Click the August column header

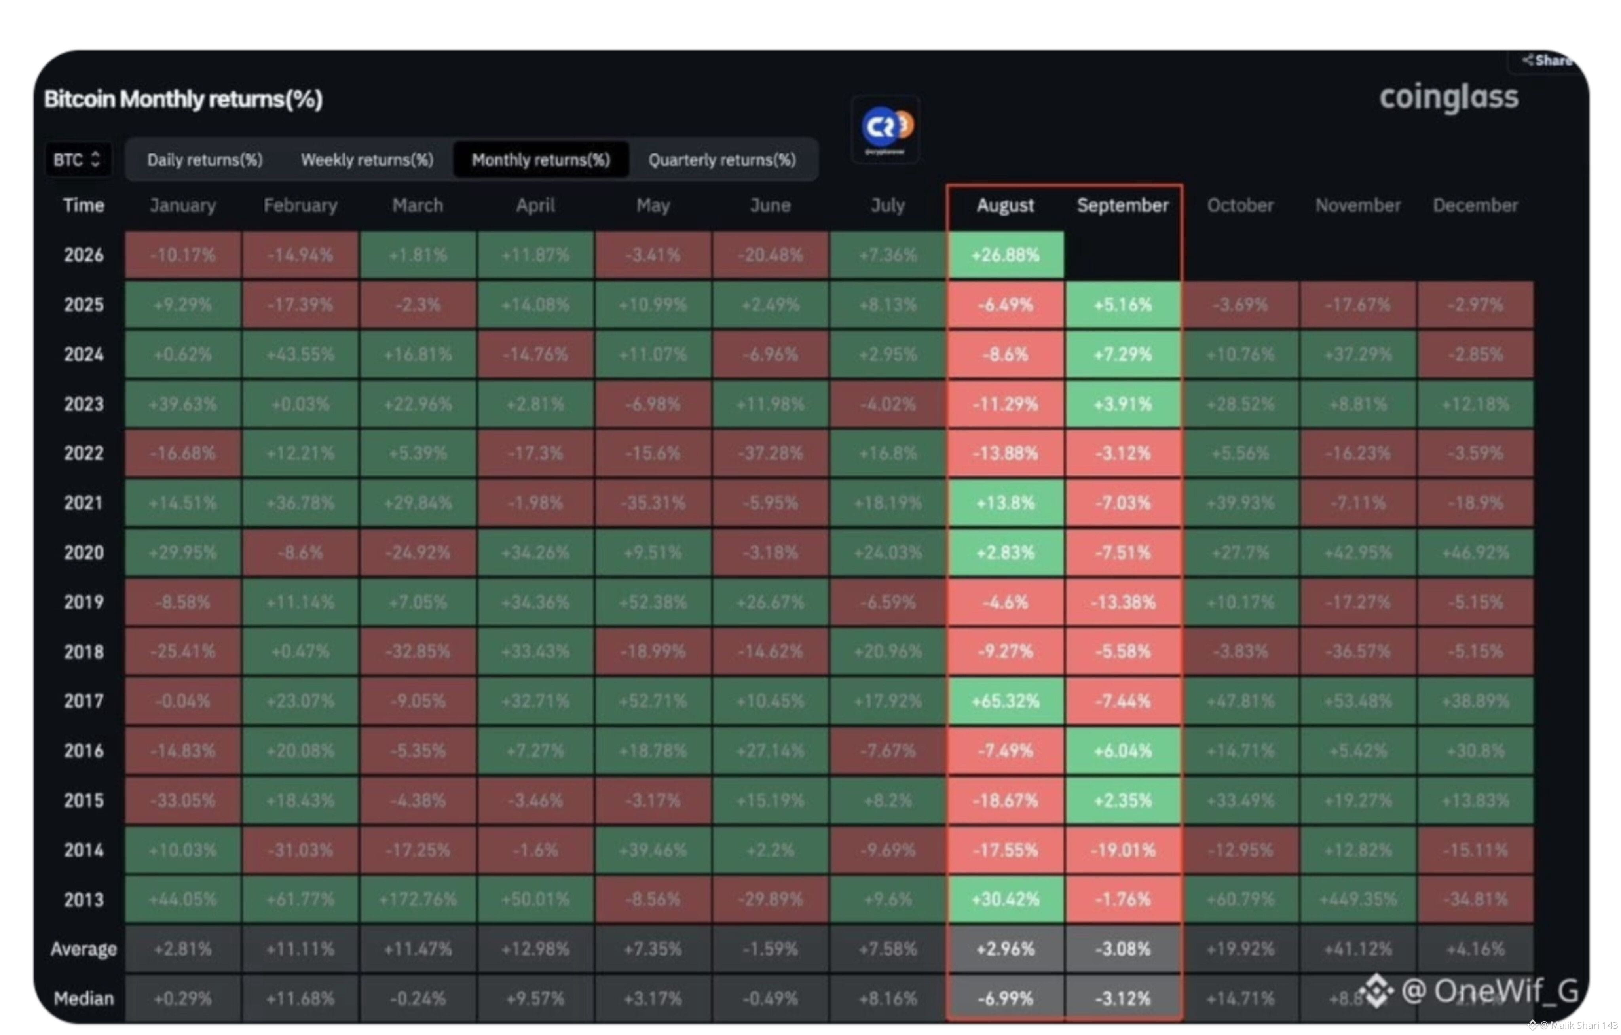[x=1005, y=205]
